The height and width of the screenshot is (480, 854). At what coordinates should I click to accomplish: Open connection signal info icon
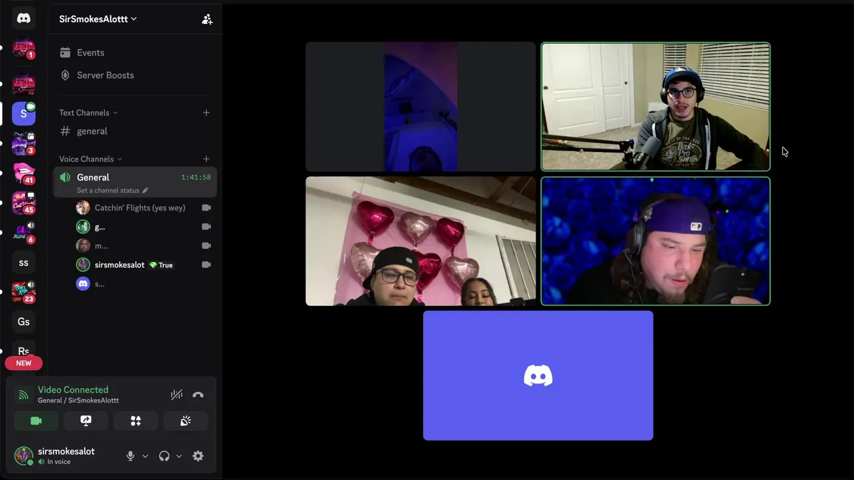[23, 395]
